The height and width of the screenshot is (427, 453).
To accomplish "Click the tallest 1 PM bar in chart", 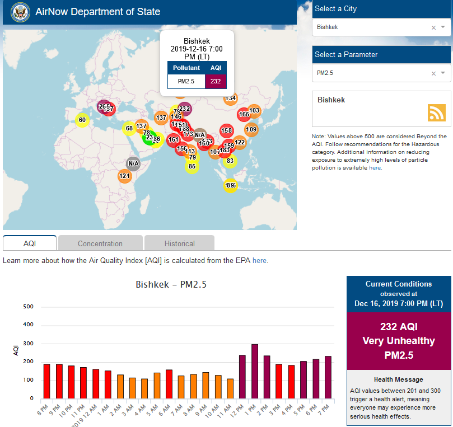I will [255, 371].
